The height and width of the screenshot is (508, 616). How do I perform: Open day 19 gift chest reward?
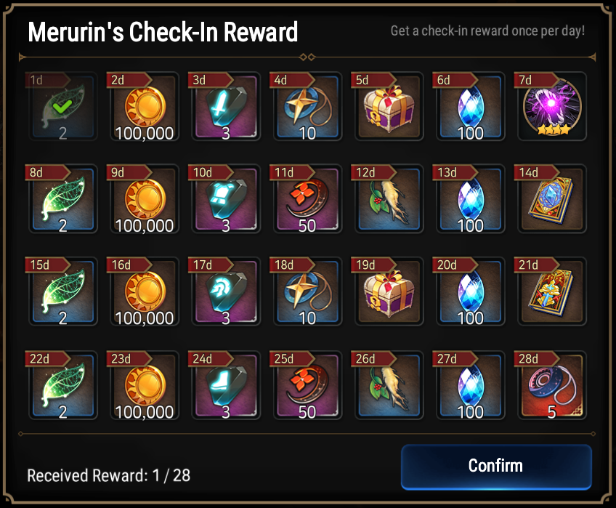click(389, 291)
